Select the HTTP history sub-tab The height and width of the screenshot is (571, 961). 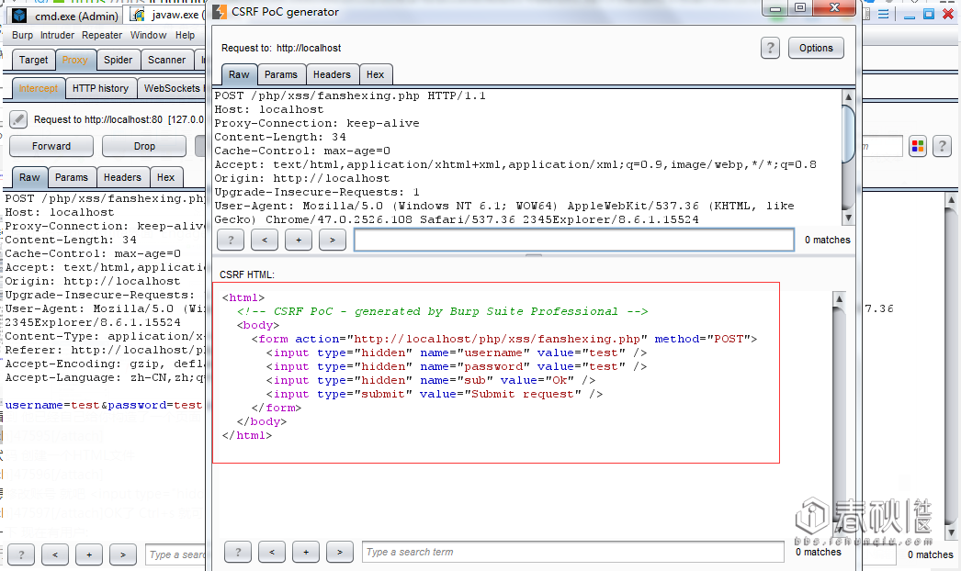coord(100,88)
